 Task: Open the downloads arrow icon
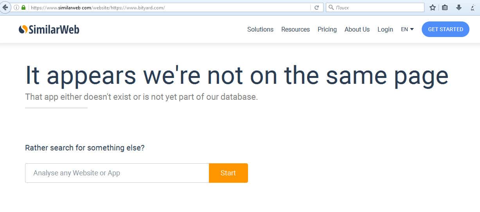coord(459,7)
